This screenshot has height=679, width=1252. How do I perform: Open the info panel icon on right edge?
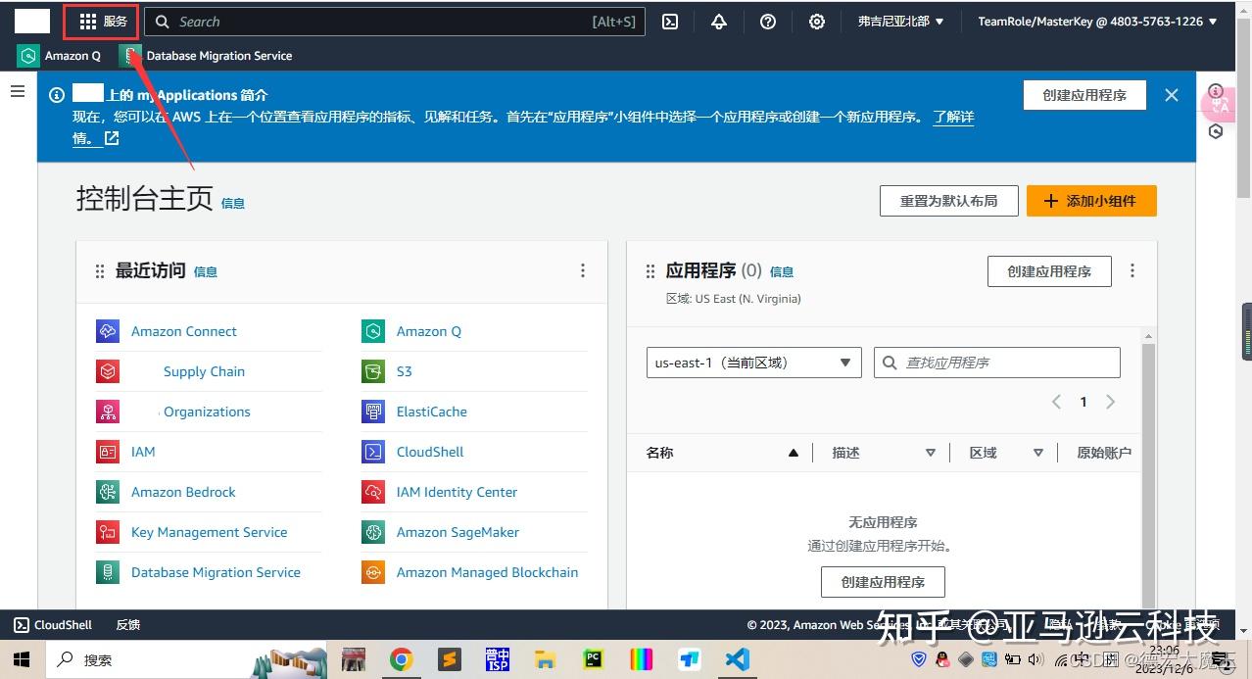1216,91
